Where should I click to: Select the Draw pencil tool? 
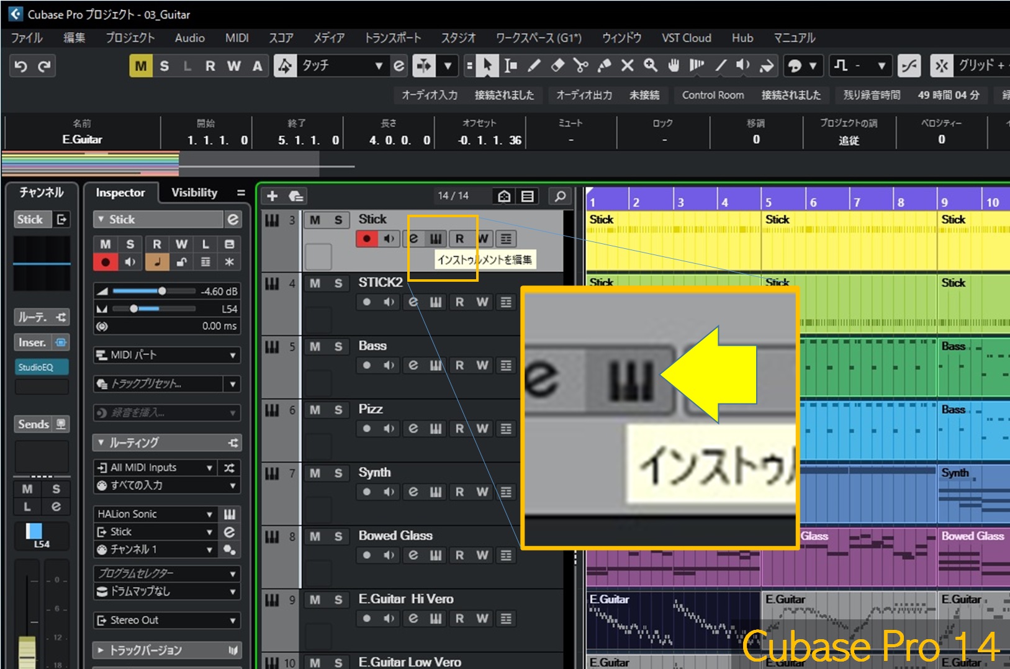coord(534,66)
